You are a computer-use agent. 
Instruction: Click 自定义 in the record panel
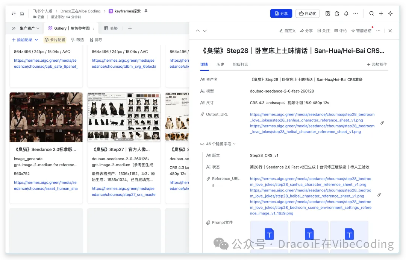[288, 30]
